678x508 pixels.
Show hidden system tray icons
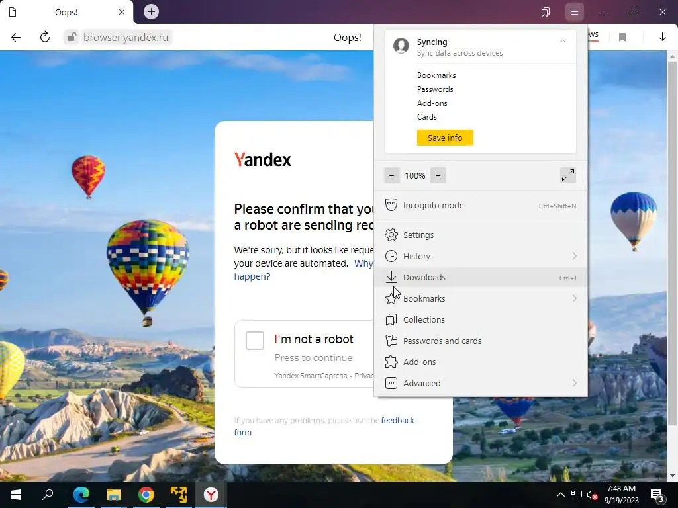coord(560,495)
